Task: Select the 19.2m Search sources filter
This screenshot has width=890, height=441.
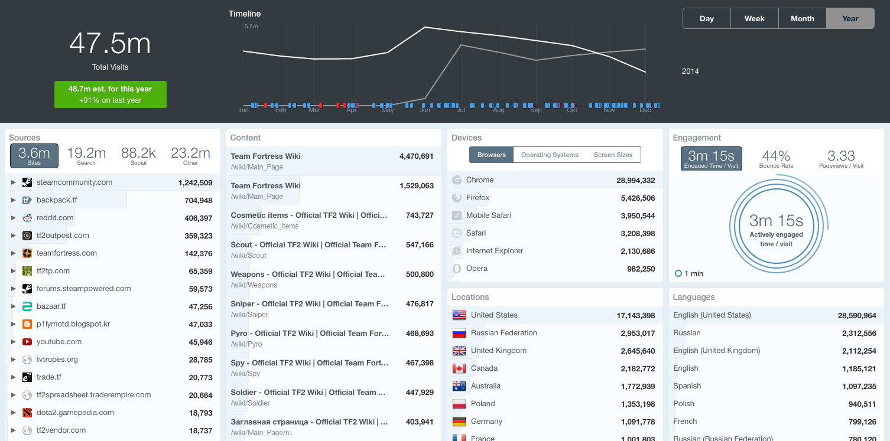Action: pos(86,156)
